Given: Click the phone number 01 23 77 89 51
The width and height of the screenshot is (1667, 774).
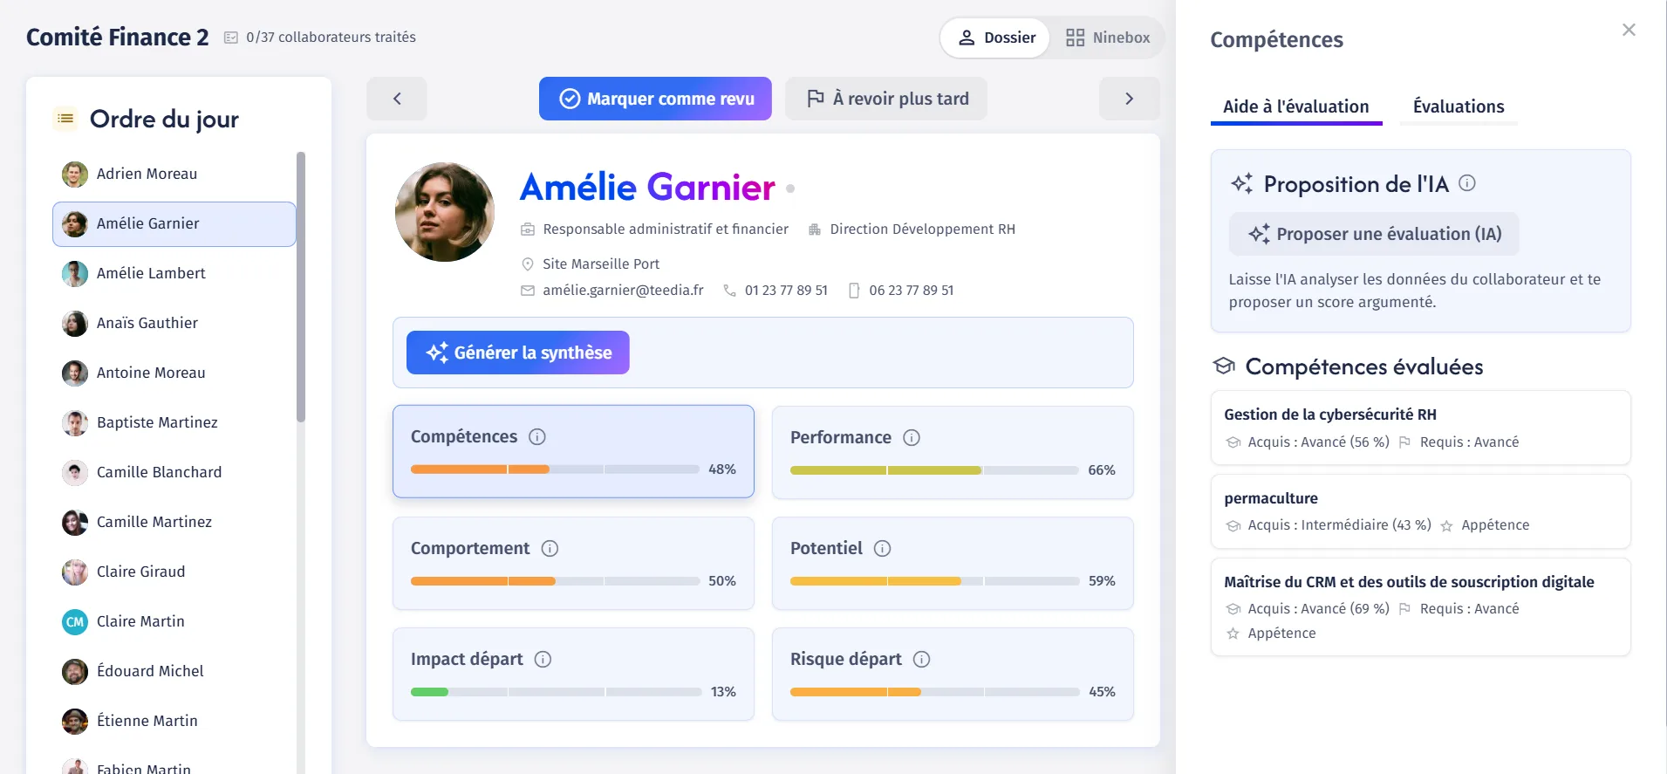Looking at the screenshot, I should tap(786, 291).
